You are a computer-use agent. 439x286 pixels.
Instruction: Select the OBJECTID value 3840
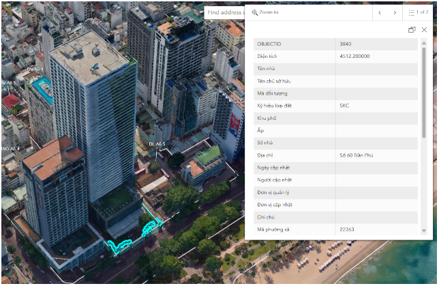click(345, 44)
